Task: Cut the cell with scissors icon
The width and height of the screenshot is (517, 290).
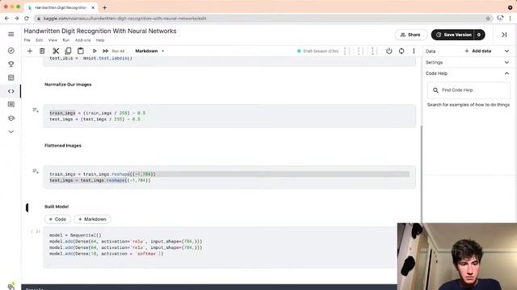Action: click(x=56, y=51)
